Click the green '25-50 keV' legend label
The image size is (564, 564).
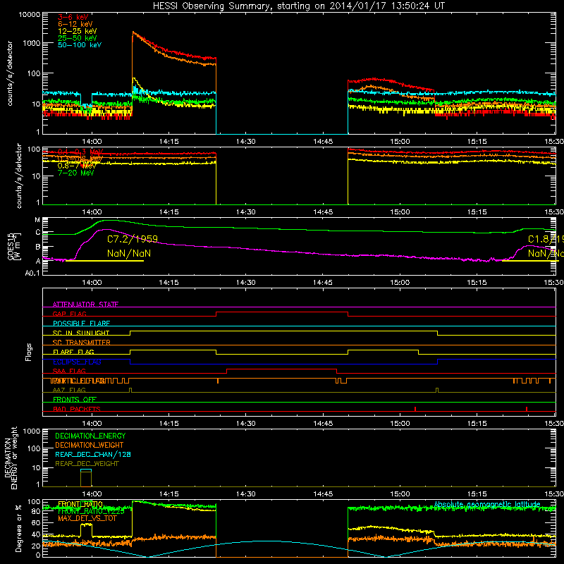coord(78,38)
